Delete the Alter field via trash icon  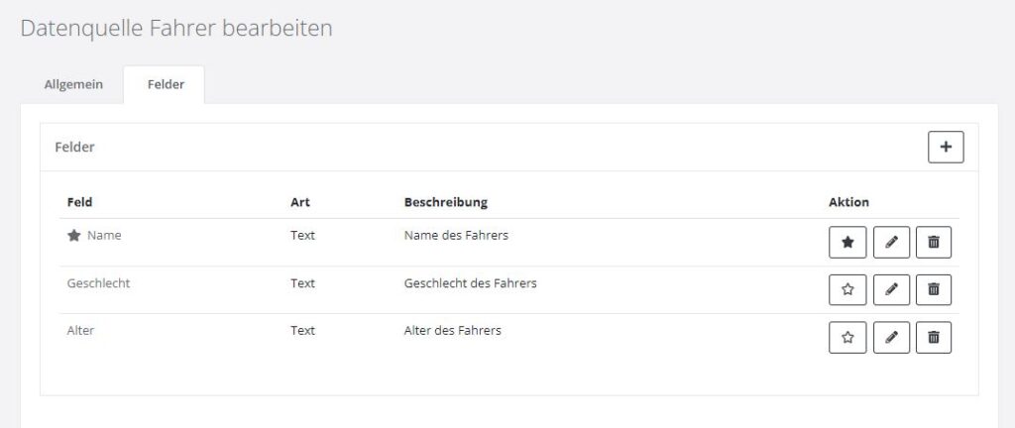(x=933, y=337)
